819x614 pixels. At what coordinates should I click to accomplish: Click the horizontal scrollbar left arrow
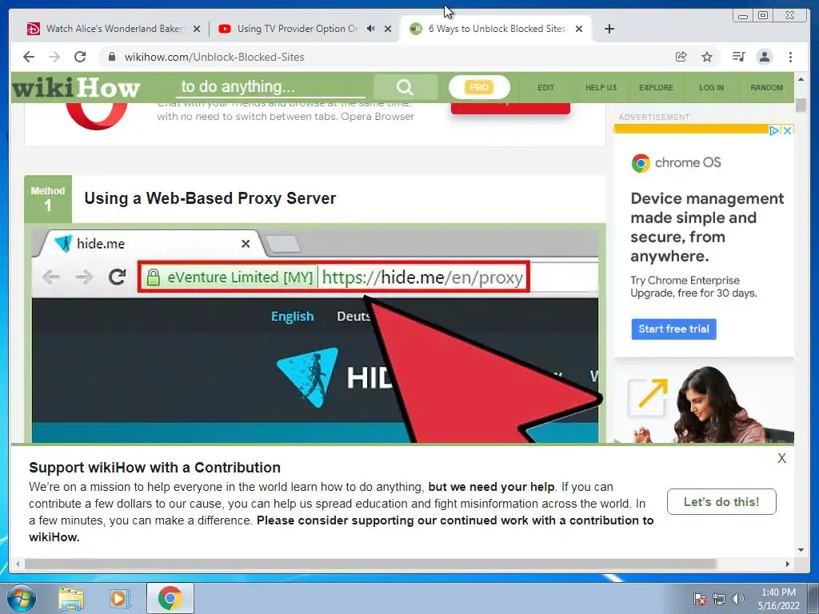coord(18,564)
